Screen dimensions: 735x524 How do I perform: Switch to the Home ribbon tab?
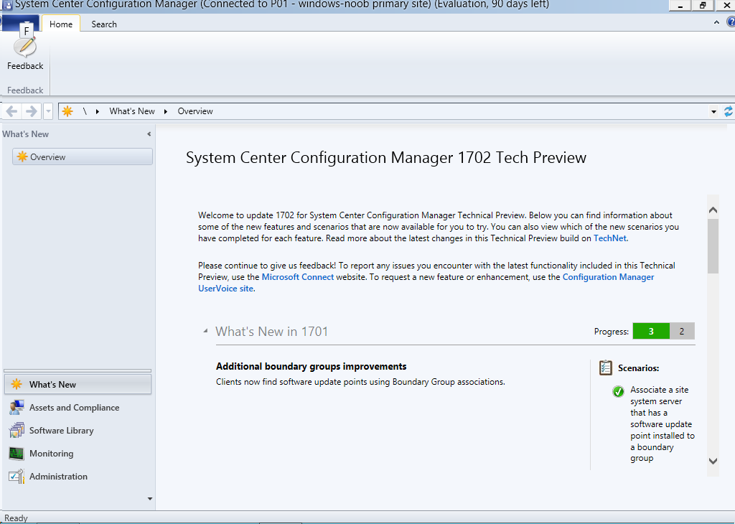(61, 24)
